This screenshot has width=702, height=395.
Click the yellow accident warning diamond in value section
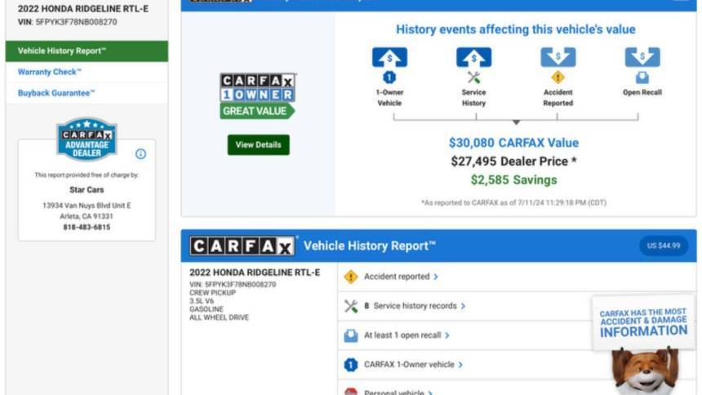(558, 78)
